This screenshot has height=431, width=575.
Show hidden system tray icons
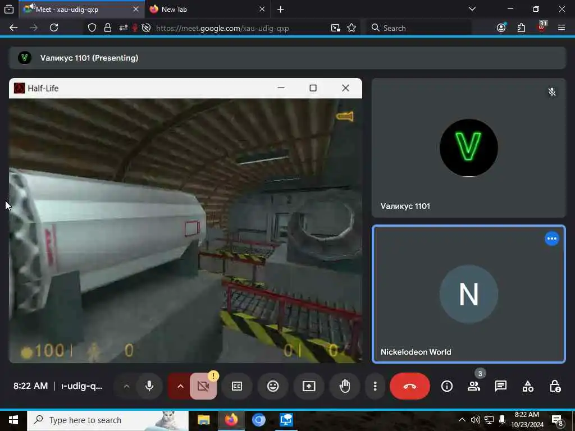pyautogui.click(x=462, y=420)
